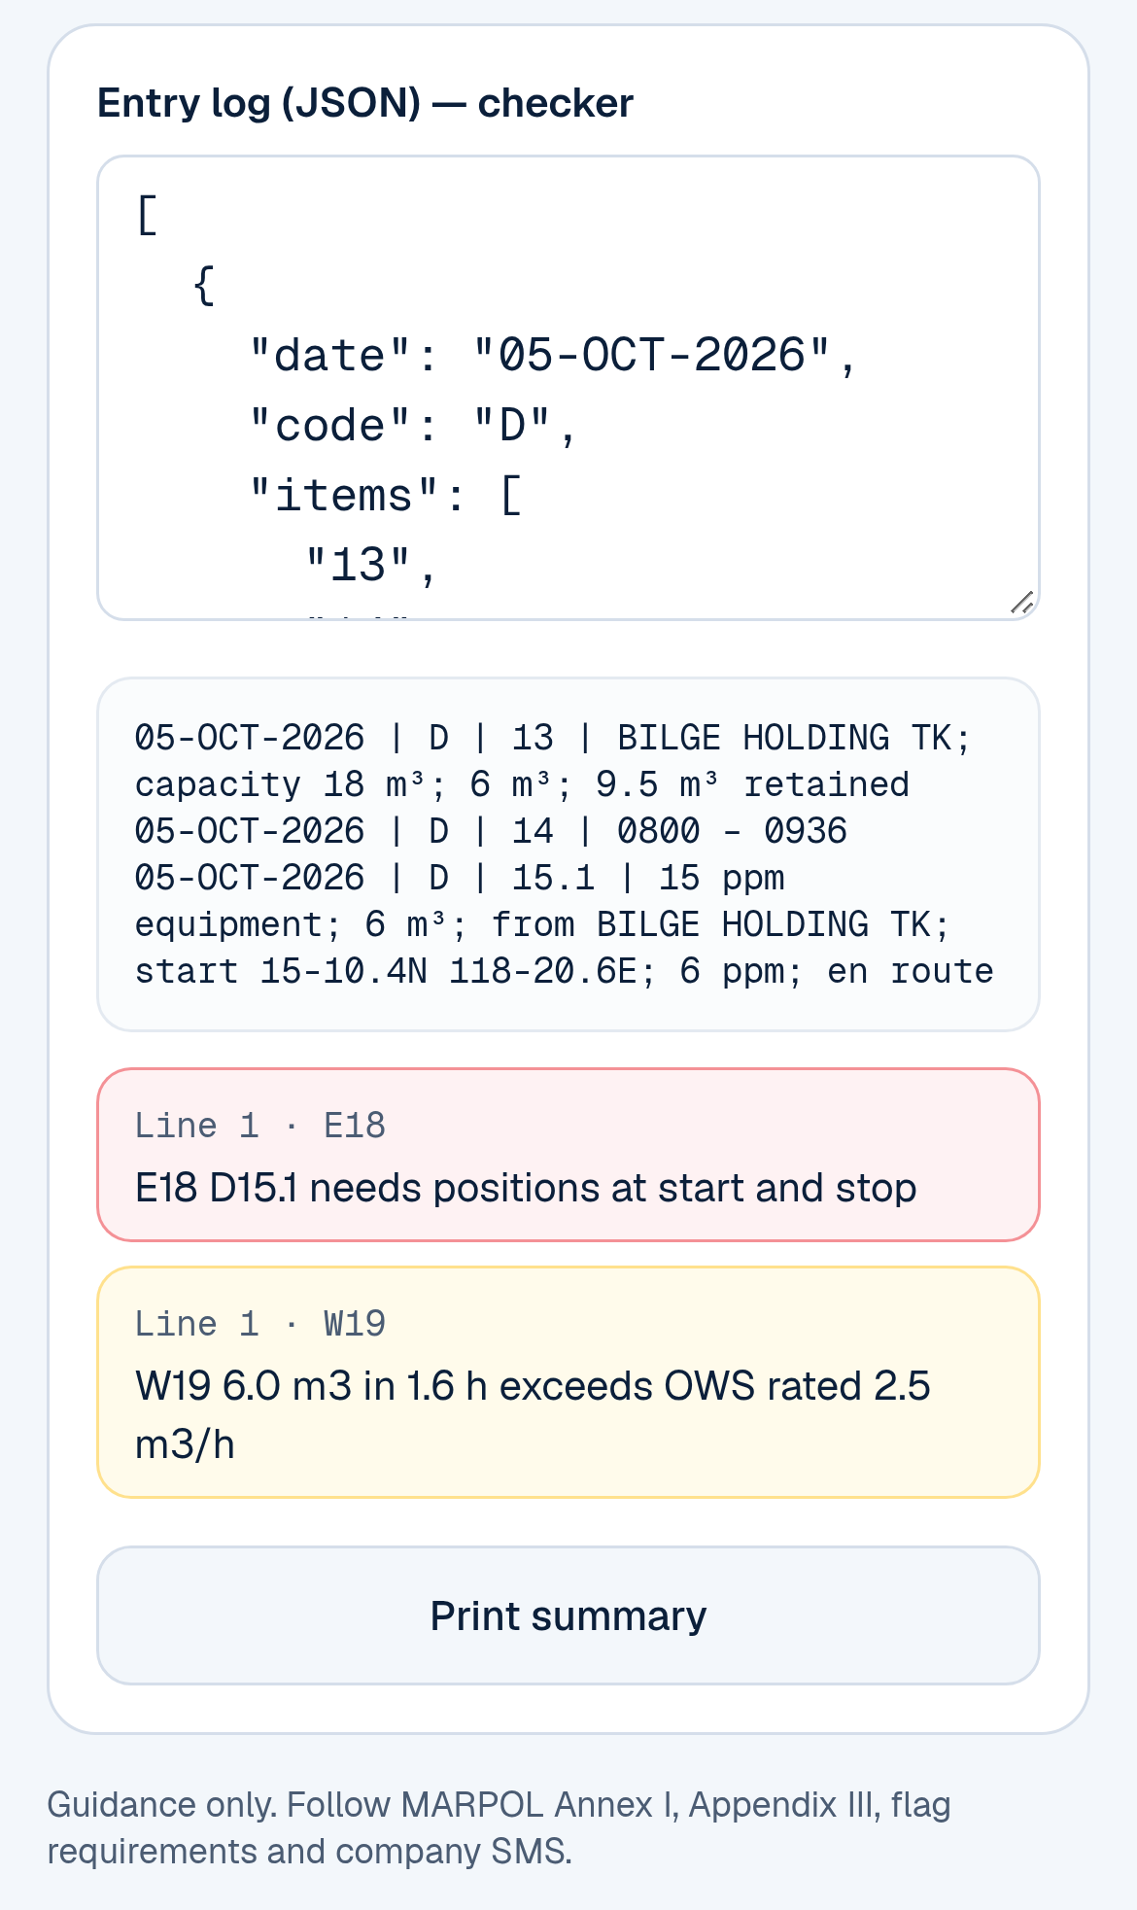
Task: Click the output line with 15.1 | 15 ppm
Action: click(460, 878)
